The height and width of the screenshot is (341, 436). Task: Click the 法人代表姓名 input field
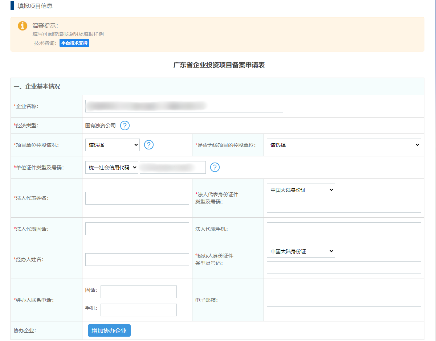[x=137, y=198]
